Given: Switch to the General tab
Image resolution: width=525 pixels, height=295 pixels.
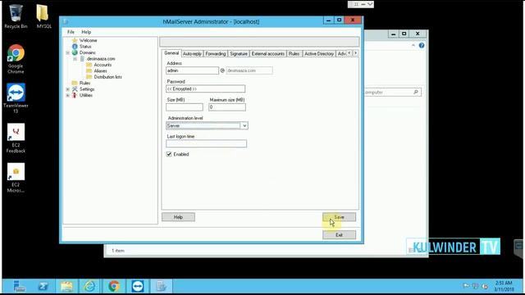Looking at the screenshot, I should click(171, 53).
